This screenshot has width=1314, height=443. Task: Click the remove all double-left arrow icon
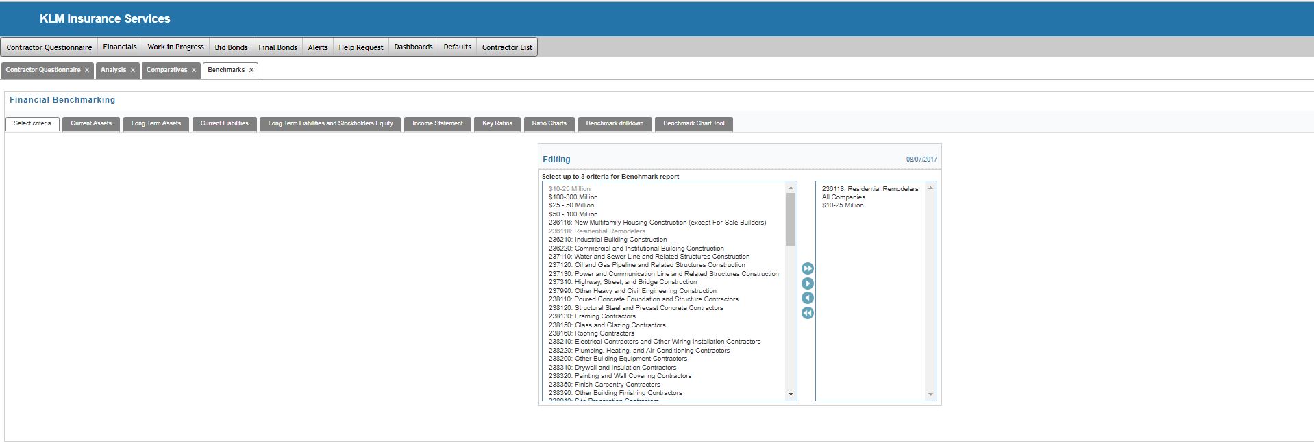click(808, 313)
